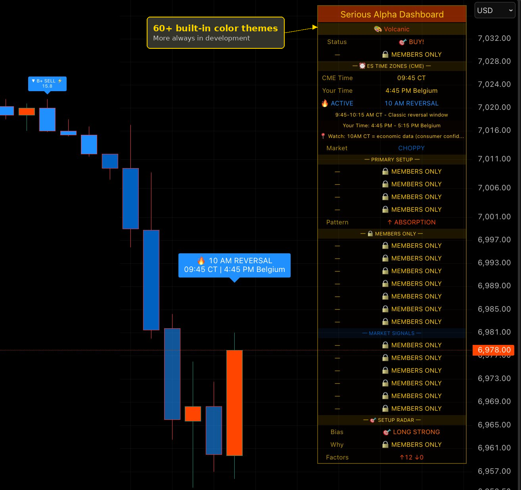Collapse the PRIMARY SETUP section
521x490 pixels.
(x=392, y=159)
